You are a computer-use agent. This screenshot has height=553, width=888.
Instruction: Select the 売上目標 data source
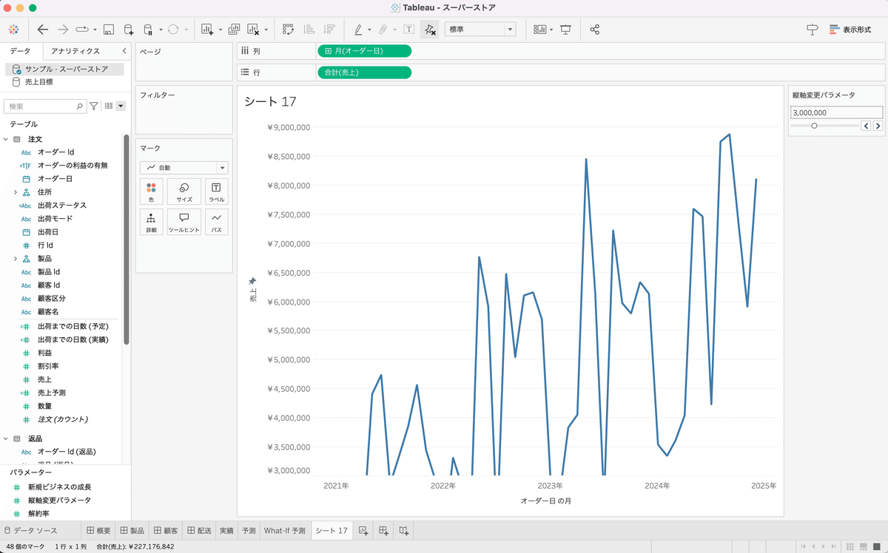[40, 82]
